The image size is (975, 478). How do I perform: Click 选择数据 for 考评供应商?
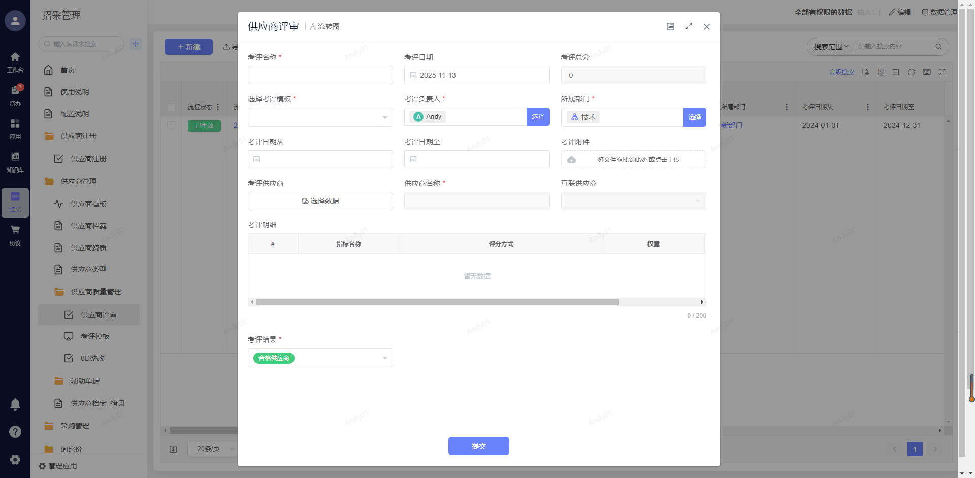click(320, 201)
